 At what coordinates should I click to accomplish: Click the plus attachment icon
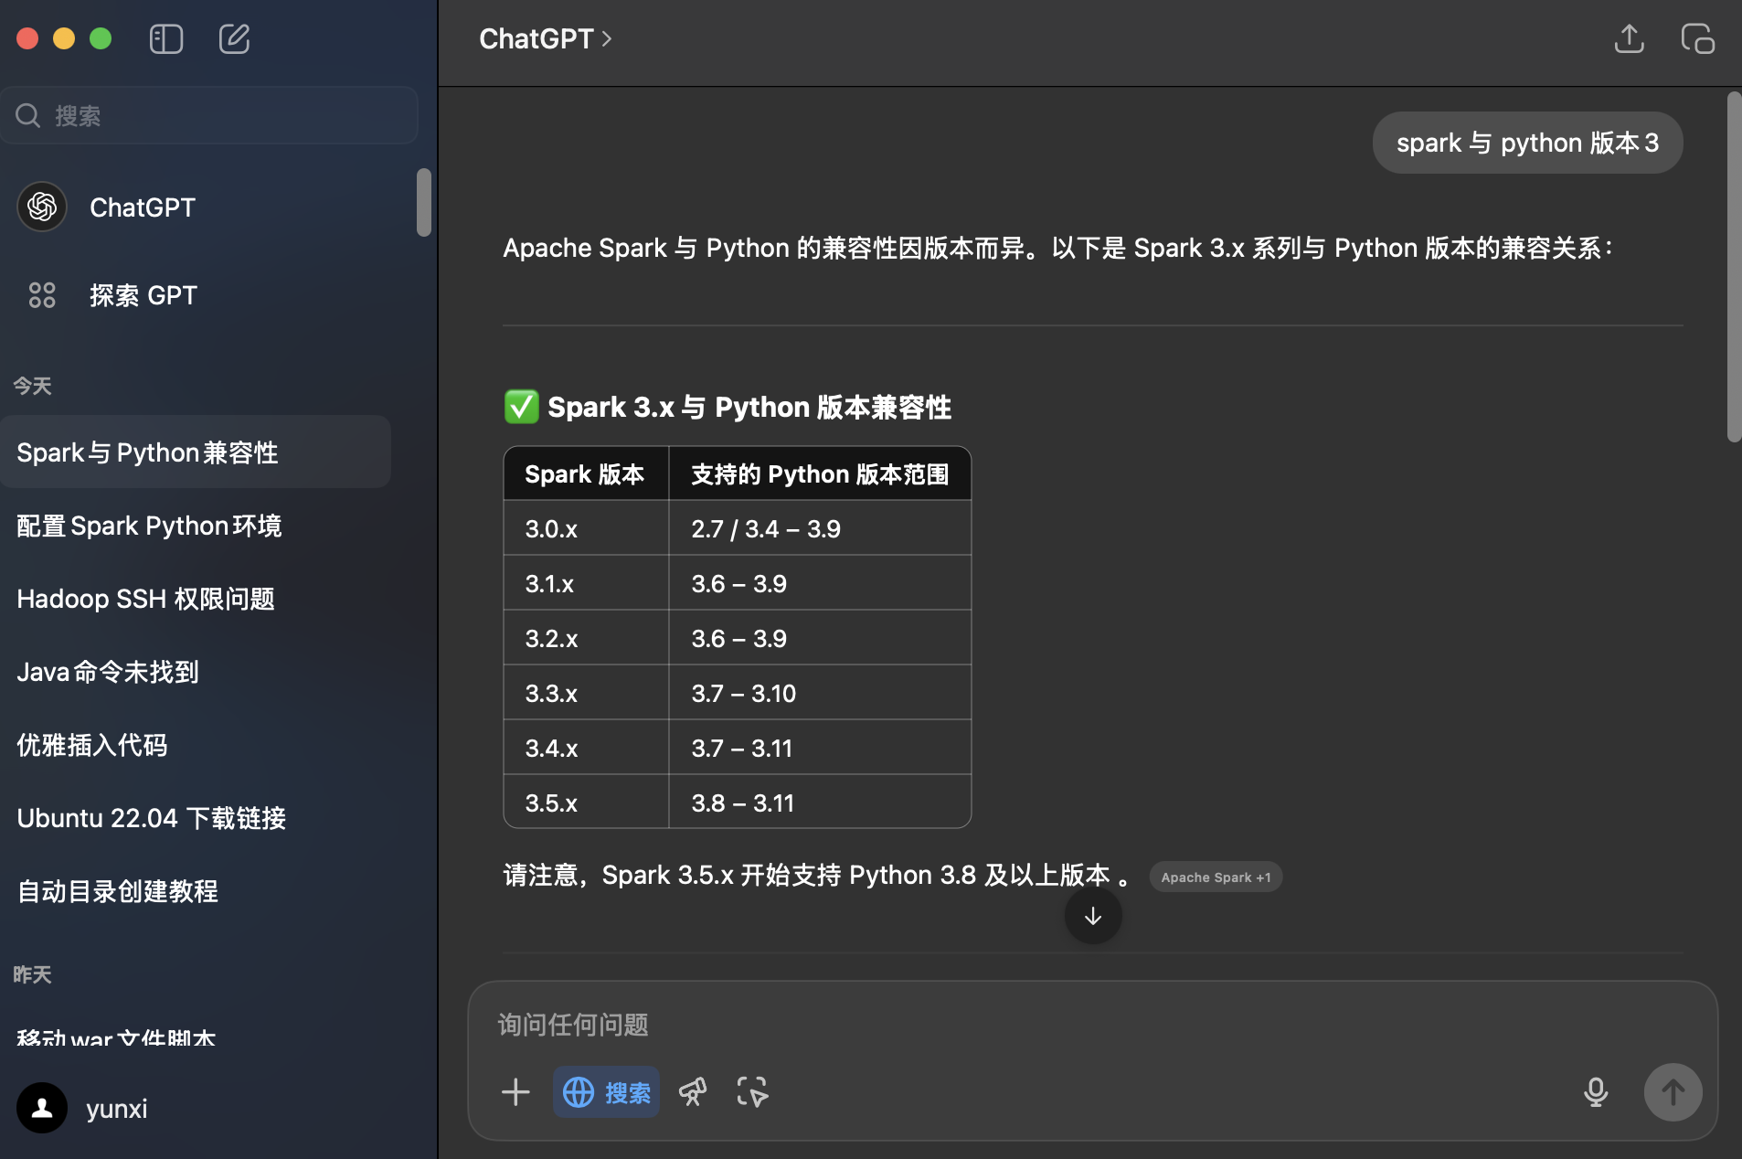pos(515,1091)
